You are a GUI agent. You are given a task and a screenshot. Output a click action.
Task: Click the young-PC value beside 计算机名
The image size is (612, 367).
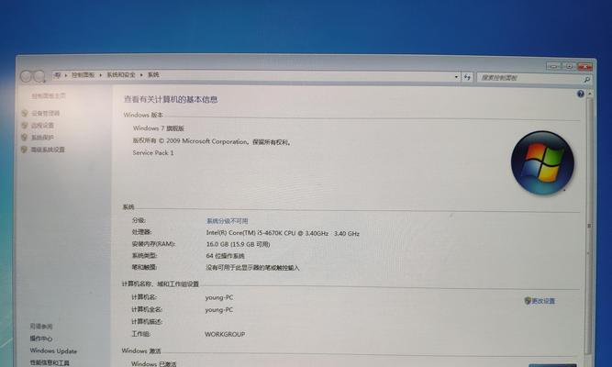219,297
